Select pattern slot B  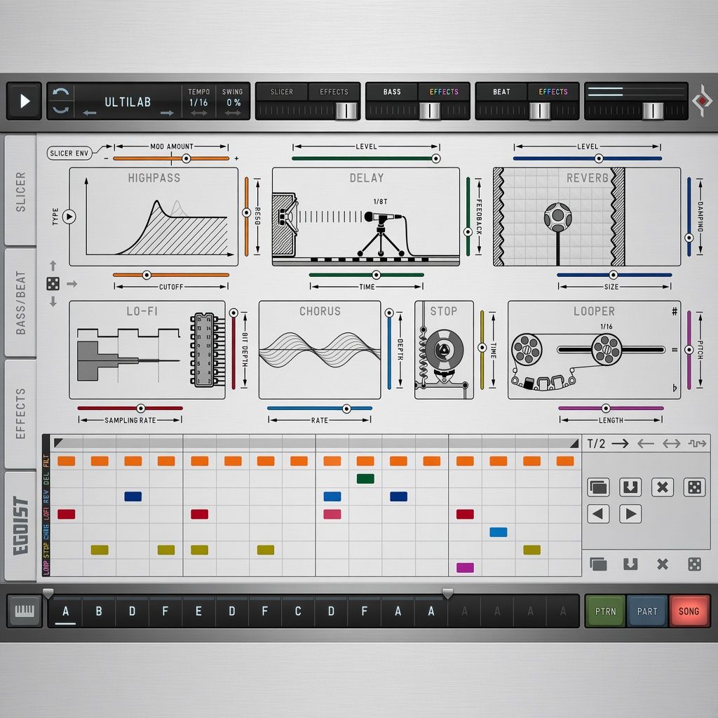coord(99,611)
